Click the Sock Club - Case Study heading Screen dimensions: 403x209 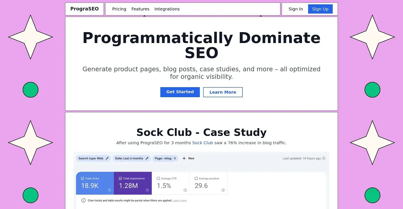point(201,132)
